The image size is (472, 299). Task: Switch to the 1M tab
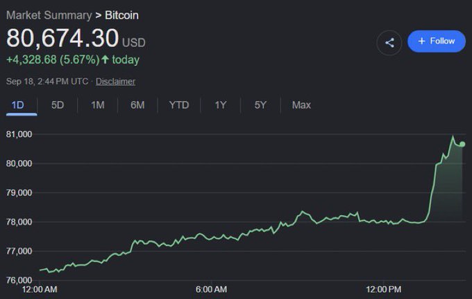(x=98, y=105)
